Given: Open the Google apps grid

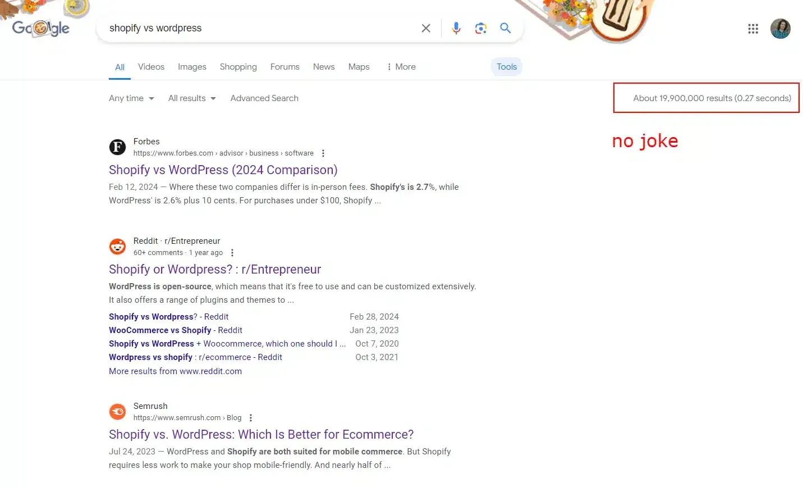Looking at the screenshot, I should point(753,28).
